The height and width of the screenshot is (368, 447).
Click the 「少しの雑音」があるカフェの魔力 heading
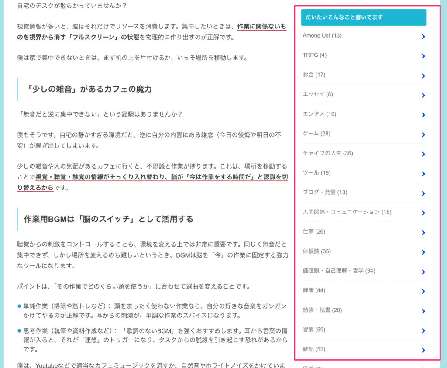(89, 89)
